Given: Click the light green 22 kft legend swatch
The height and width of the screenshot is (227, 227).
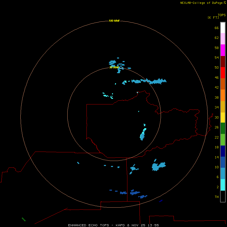Looking at the screenshot, I should [223, 140].
